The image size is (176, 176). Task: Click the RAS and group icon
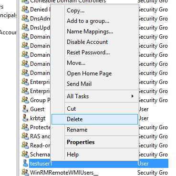coord(25,136)
